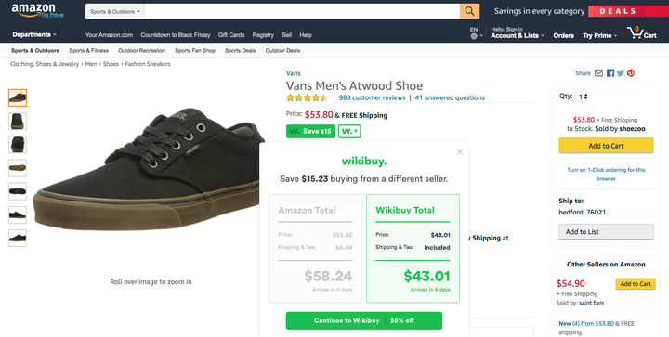Click the yellow Add to Cart button
The image size is (669, 337).
pyautogui.click(x=606, y=146)
